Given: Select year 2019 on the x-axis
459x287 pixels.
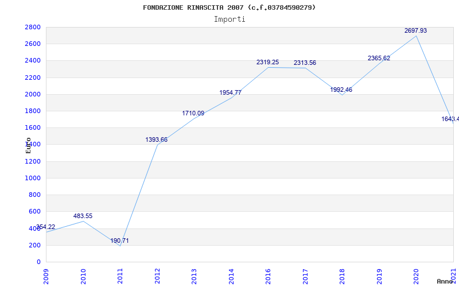Looking at the screenshot, I should [379, 276].
